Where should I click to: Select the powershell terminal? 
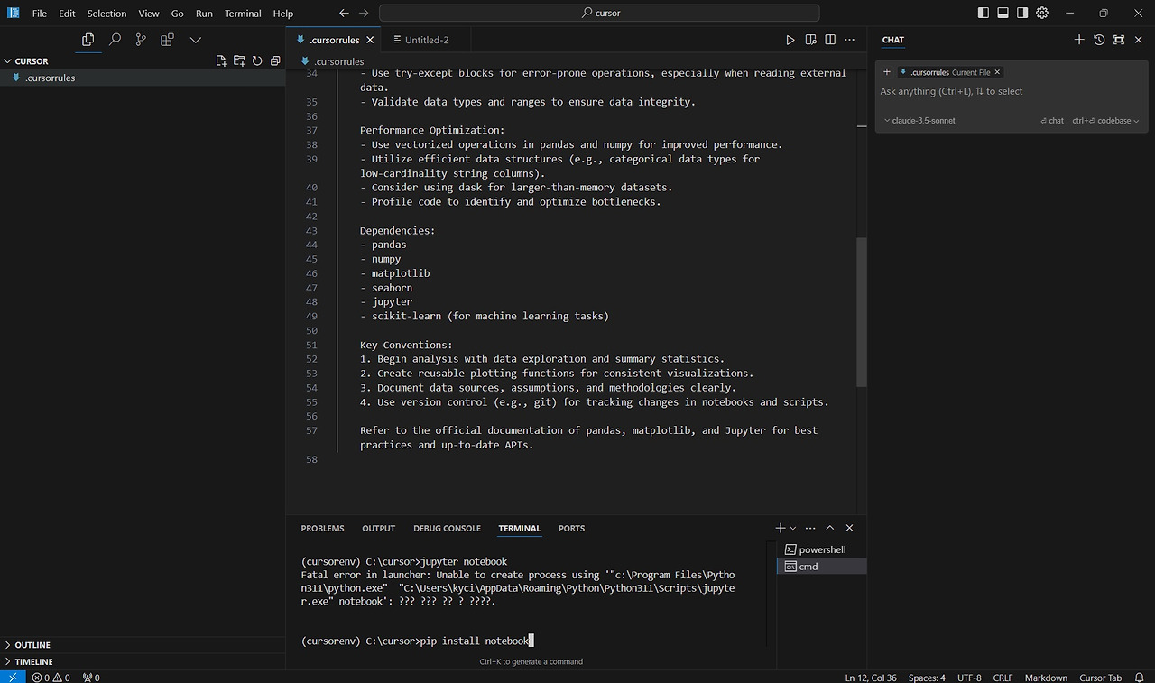pyautogui.click(x=821, y=549)
